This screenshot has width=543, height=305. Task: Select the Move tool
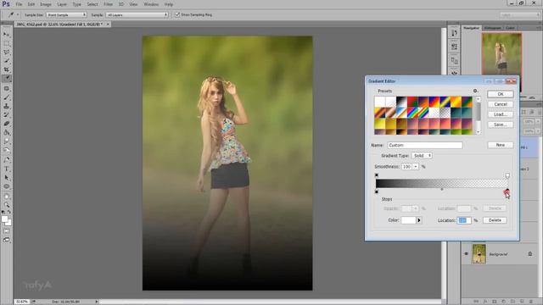tap(6, 35)
